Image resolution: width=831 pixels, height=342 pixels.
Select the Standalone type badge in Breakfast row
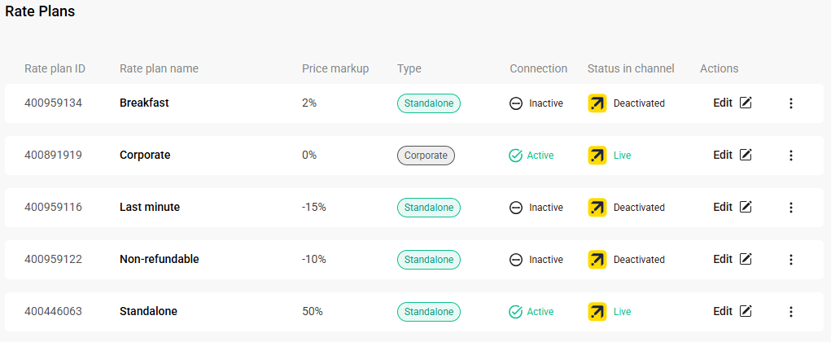[429, 103]
